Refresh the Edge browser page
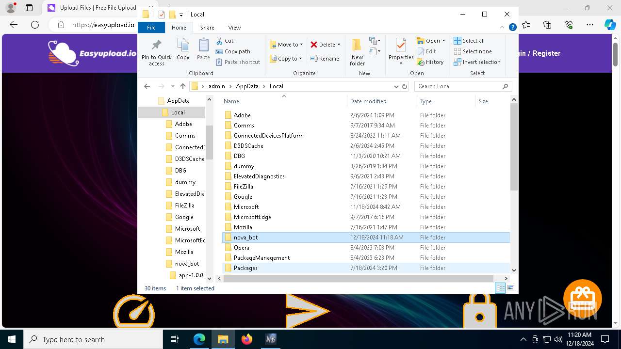 34,25
